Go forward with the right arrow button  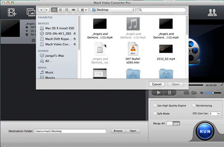[46, 10]
